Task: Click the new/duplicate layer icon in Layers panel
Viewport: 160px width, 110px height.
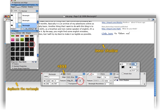Action: pyautogui.click(x=25, y=29)
